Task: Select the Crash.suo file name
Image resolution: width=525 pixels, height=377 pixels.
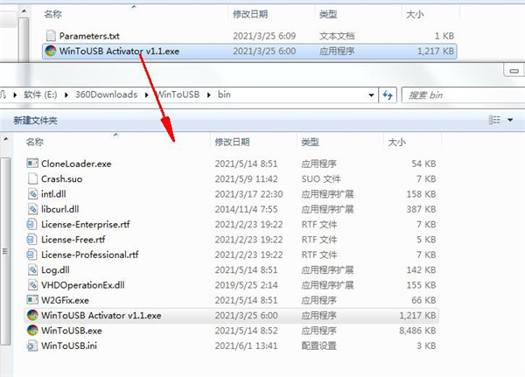Action: click(61, 178)
